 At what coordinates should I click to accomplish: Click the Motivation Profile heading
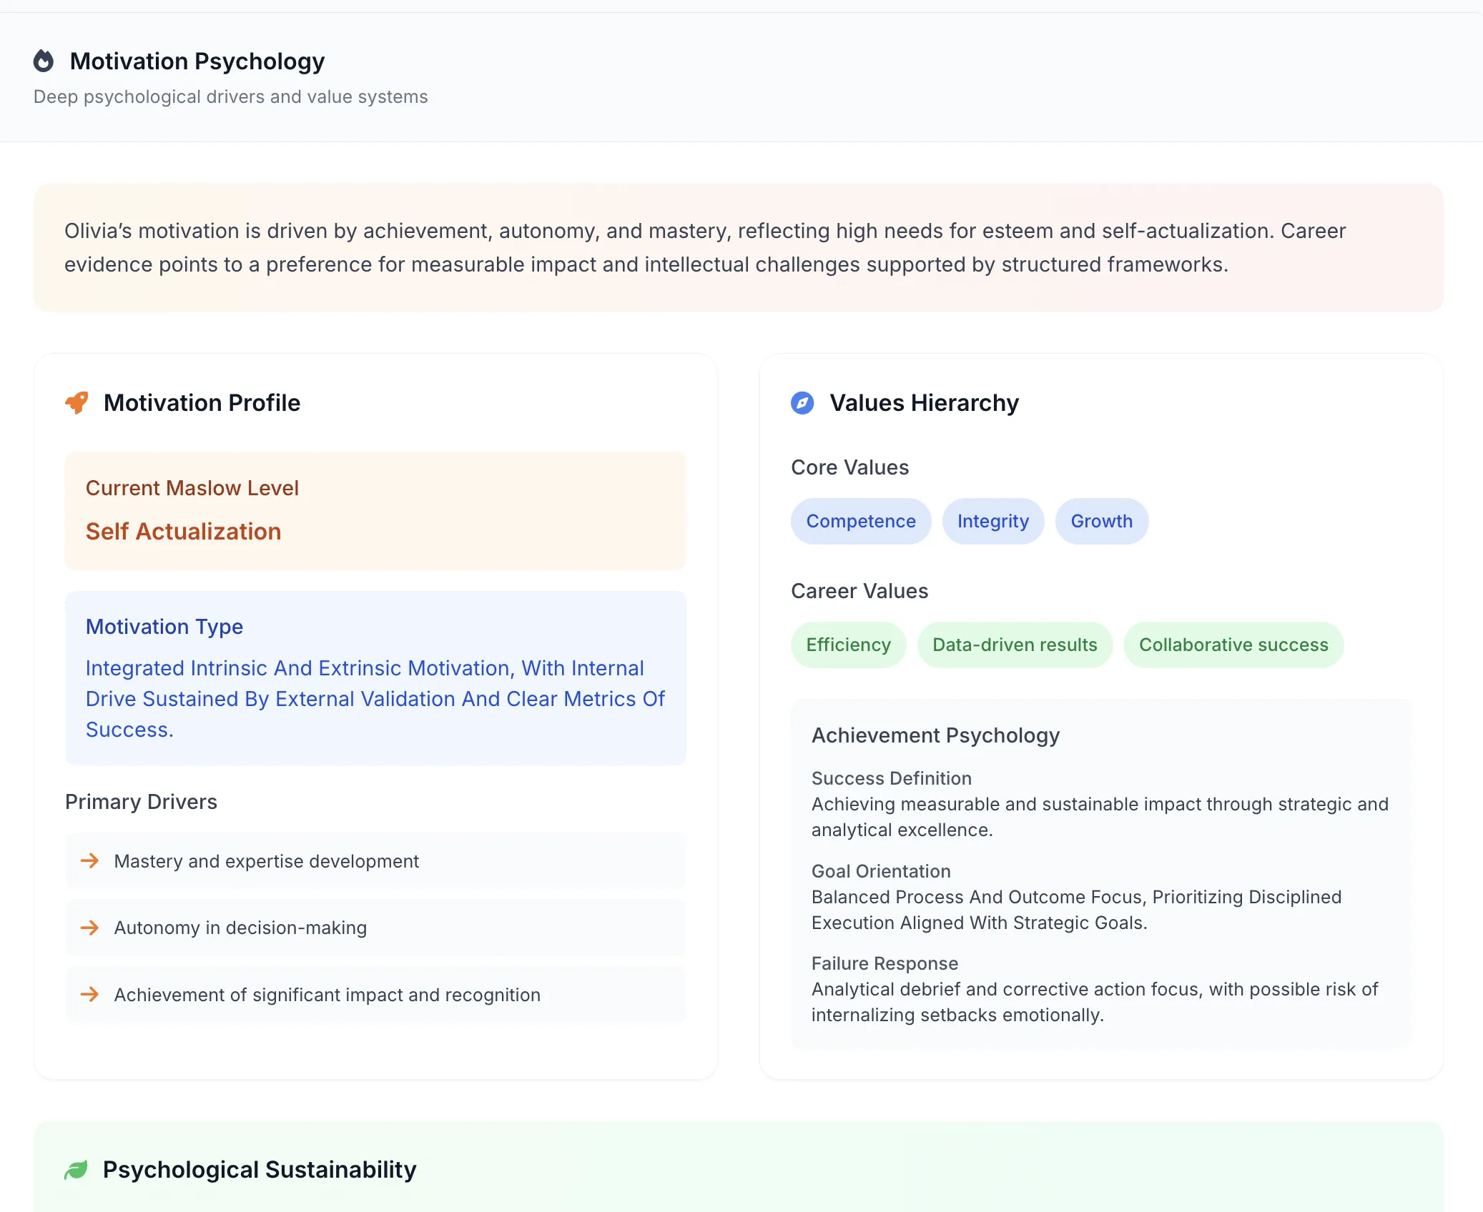tap(202, 403)
